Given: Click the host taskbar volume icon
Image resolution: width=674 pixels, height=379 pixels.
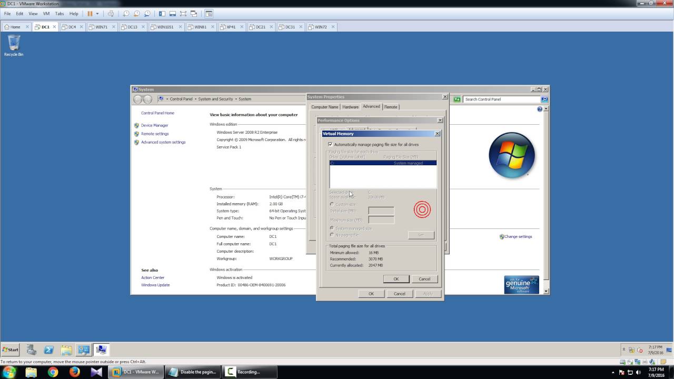Looking at the screenshot, I should (639, 372).
